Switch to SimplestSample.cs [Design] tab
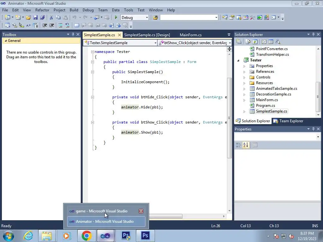Screen dimensions: 323x242 click(x=147, y=35)
